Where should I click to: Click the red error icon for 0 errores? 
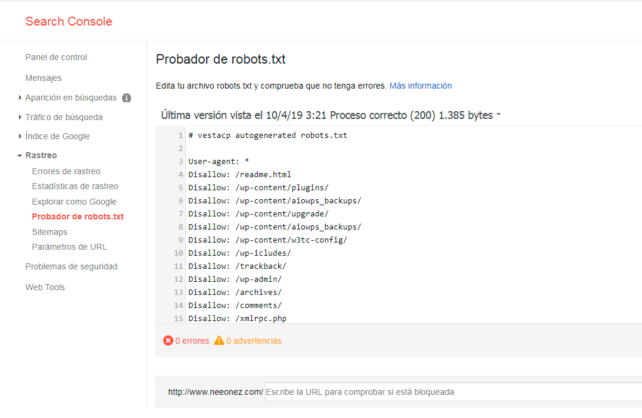[x=168, y=340]
